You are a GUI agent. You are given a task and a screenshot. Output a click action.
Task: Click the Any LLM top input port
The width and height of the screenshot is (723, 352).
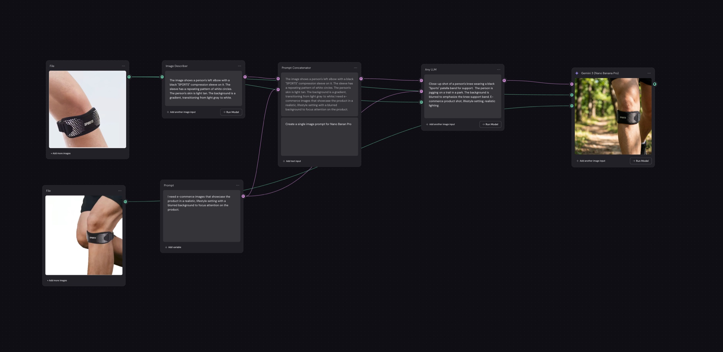click(421, 81)
